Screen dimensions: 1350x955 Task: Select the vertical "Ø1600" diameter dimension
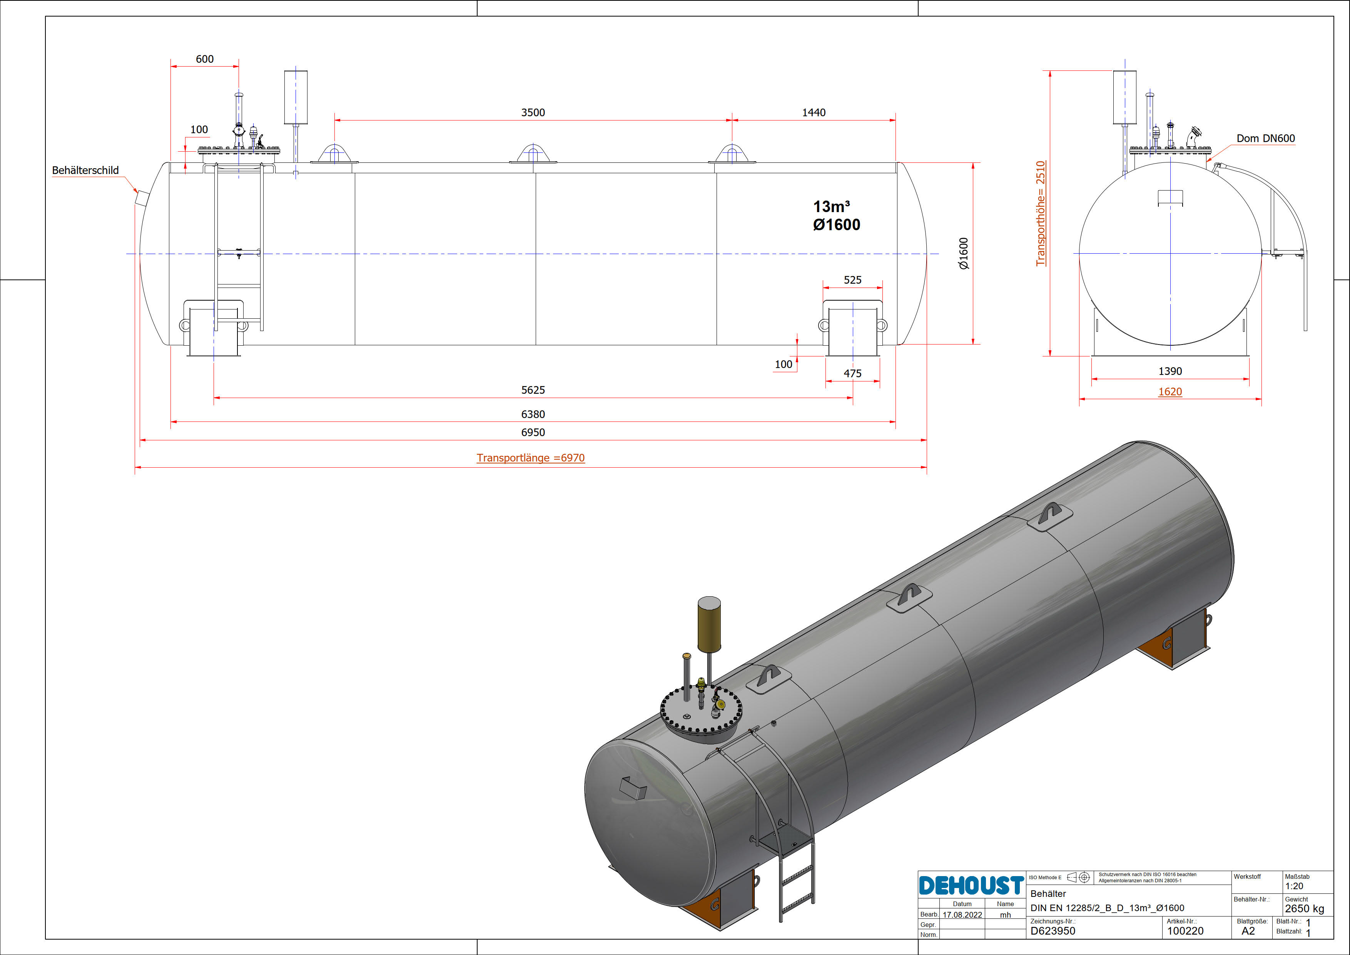point(964,253)
